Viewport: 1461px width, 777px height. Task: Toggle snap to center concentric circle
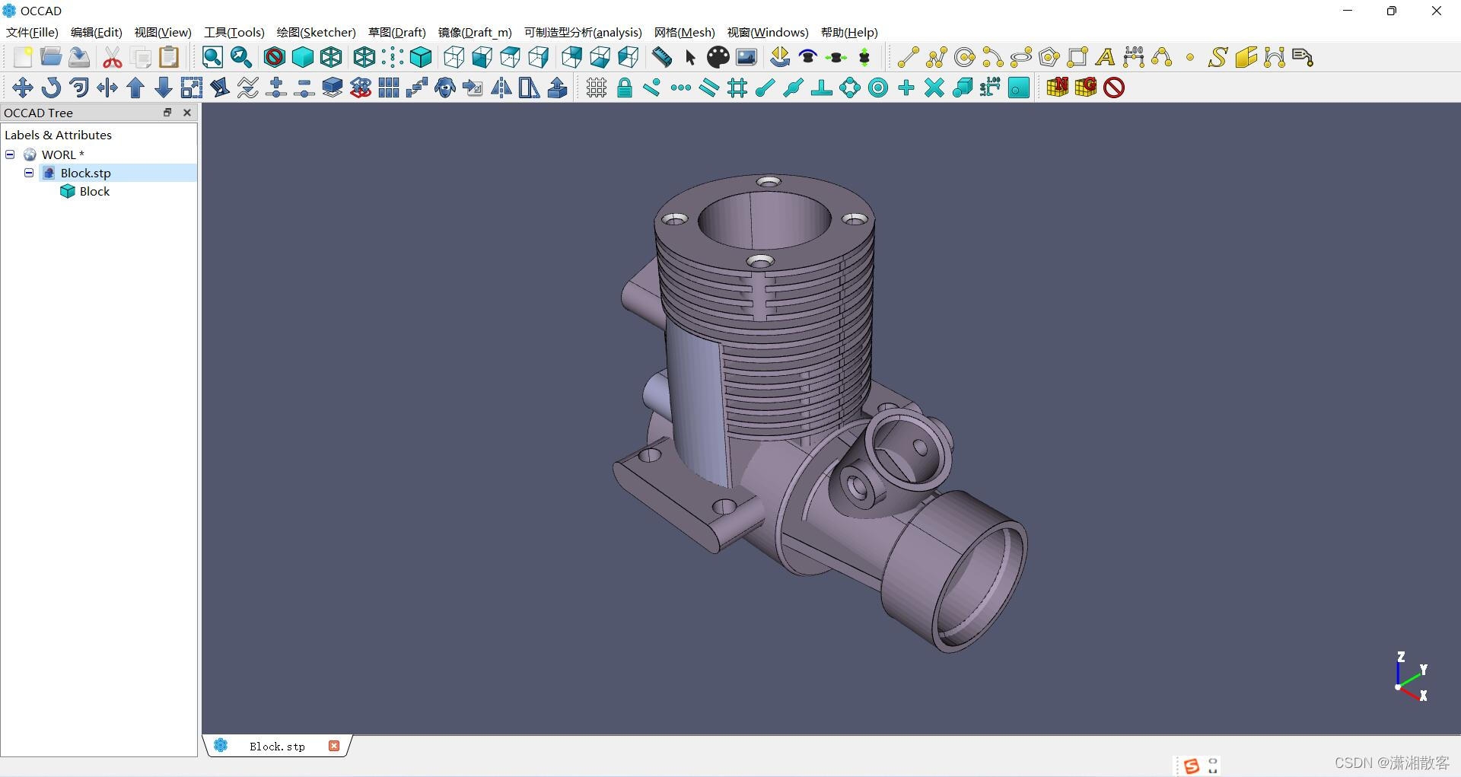(x=878, y=88)
